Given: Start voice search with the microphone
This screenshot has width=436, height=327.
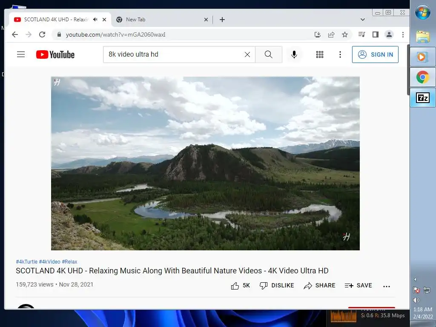Looking at the screenshot, I should click(294, 54).
